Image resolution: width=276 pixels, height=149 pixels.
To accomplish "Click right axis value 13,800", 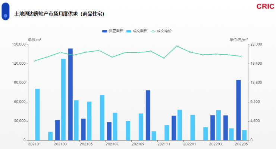I will [x=256, y=82].
